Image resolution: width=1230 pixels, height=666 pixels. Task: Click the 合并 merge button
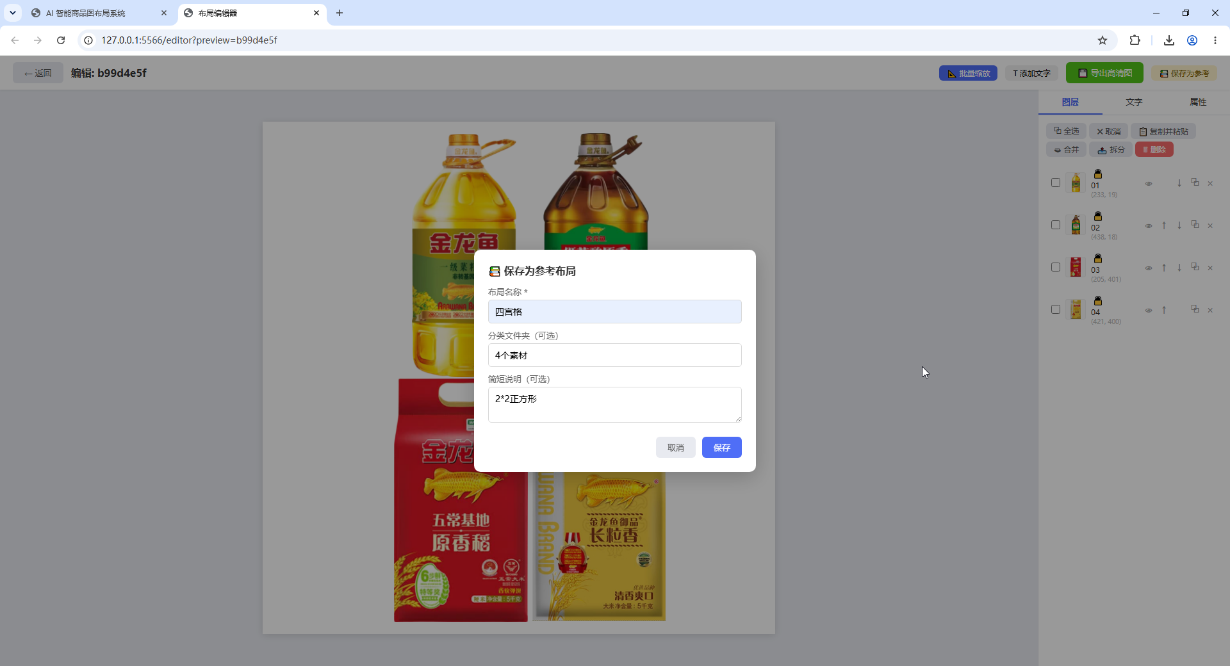click(1066, 150)
